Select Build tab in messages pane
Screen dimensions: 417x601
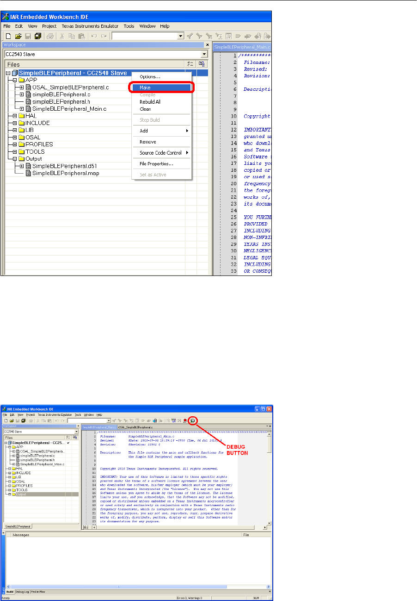10,592
